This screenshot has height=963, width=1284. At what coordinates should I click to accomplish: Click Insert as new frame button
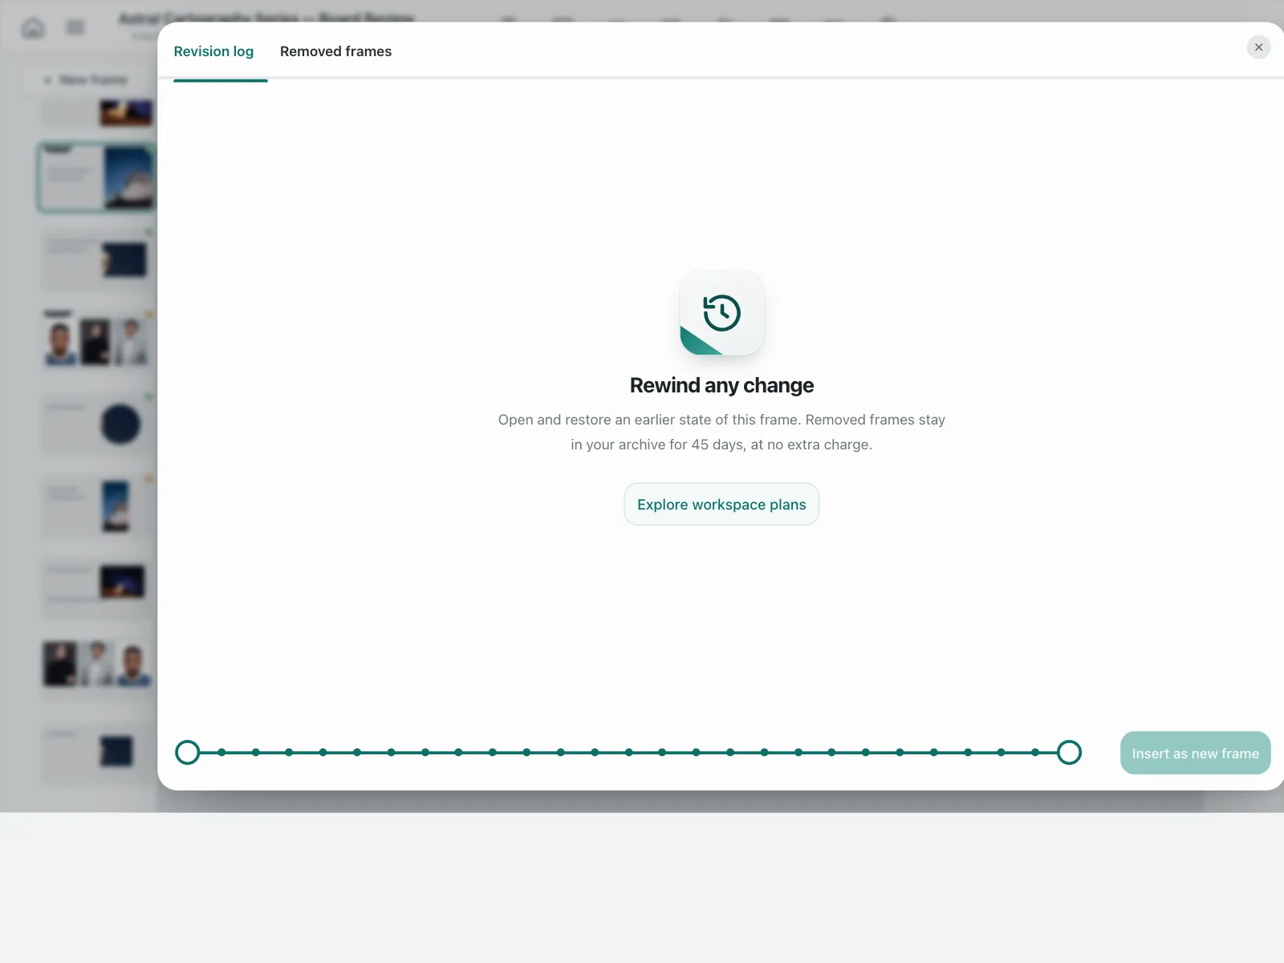tap(1195, 753)
